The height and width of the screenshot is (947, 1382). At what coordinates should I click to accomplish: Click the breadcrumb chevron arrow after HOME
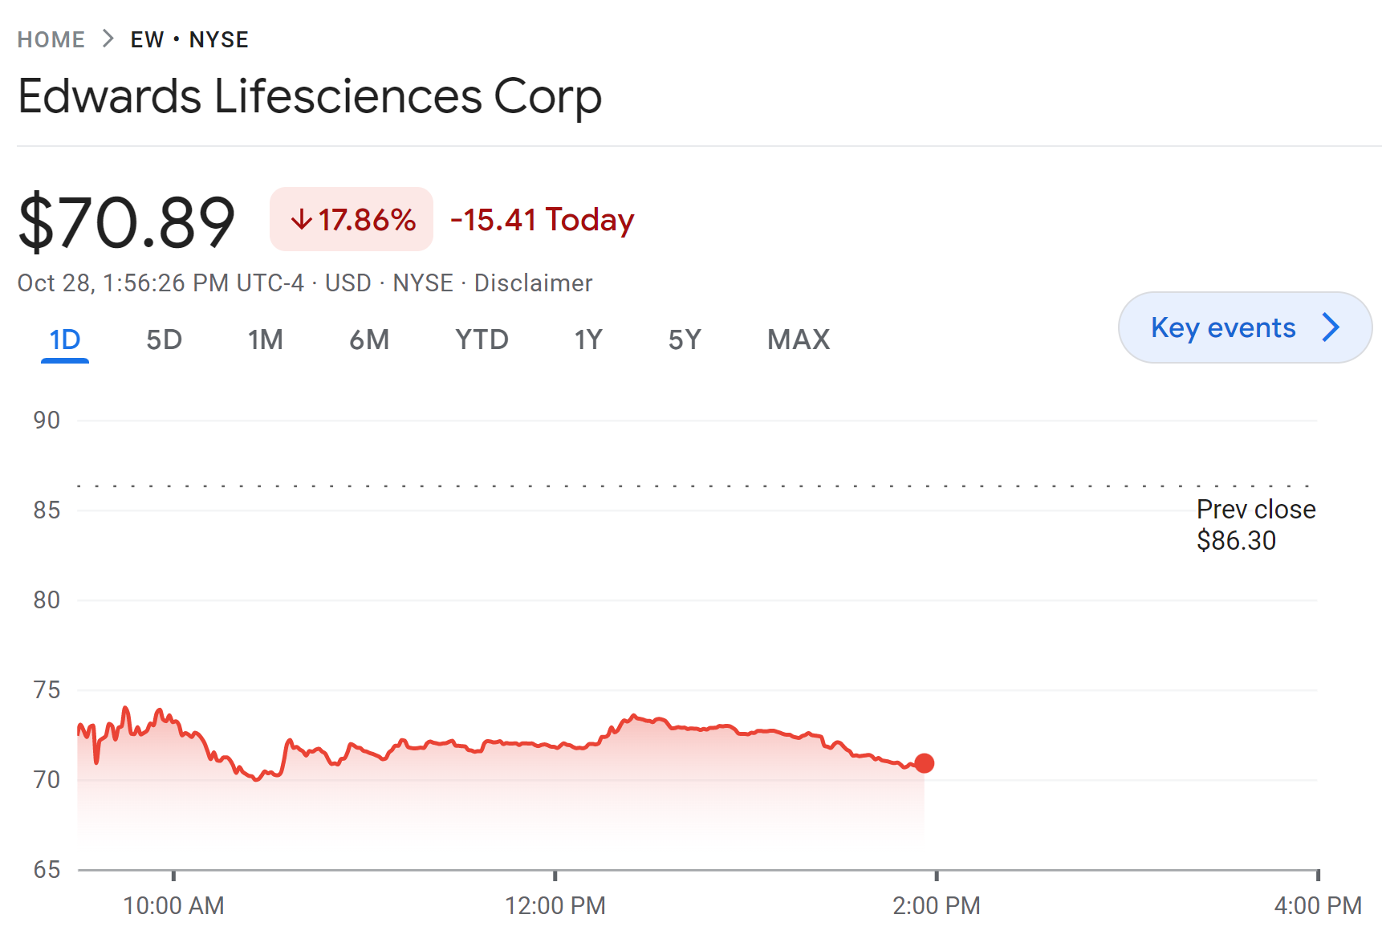point(108,39)
